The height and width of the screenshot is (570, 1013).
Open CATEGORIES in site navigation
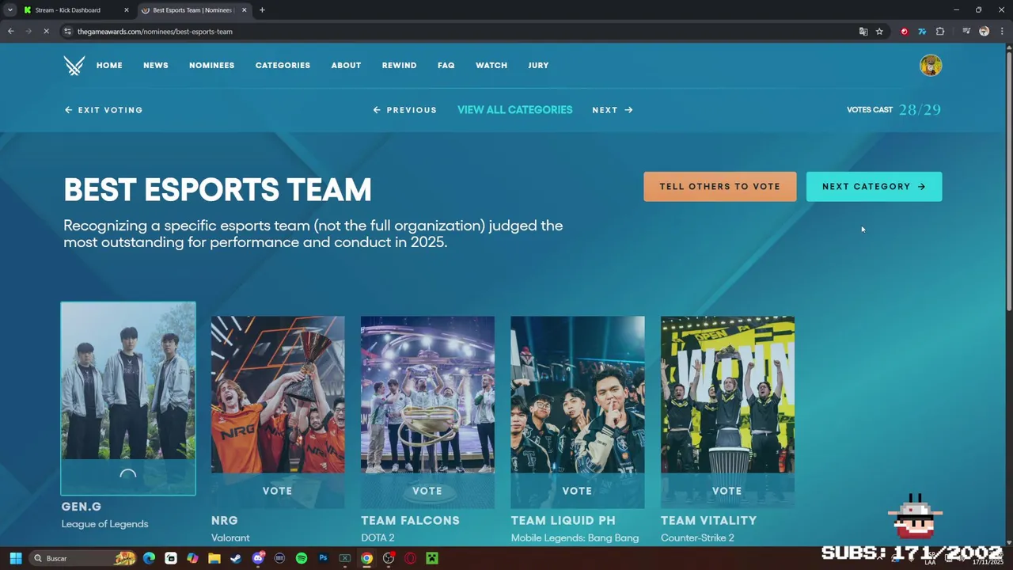283,66
